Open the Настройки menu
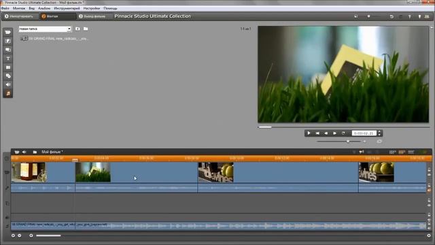This screenshot has height=245, width=435. tap(92, 8)
